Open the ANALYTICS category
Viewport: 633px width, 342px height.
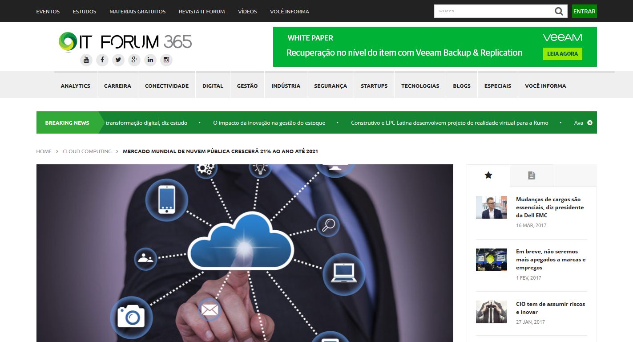tap(76, 86)
